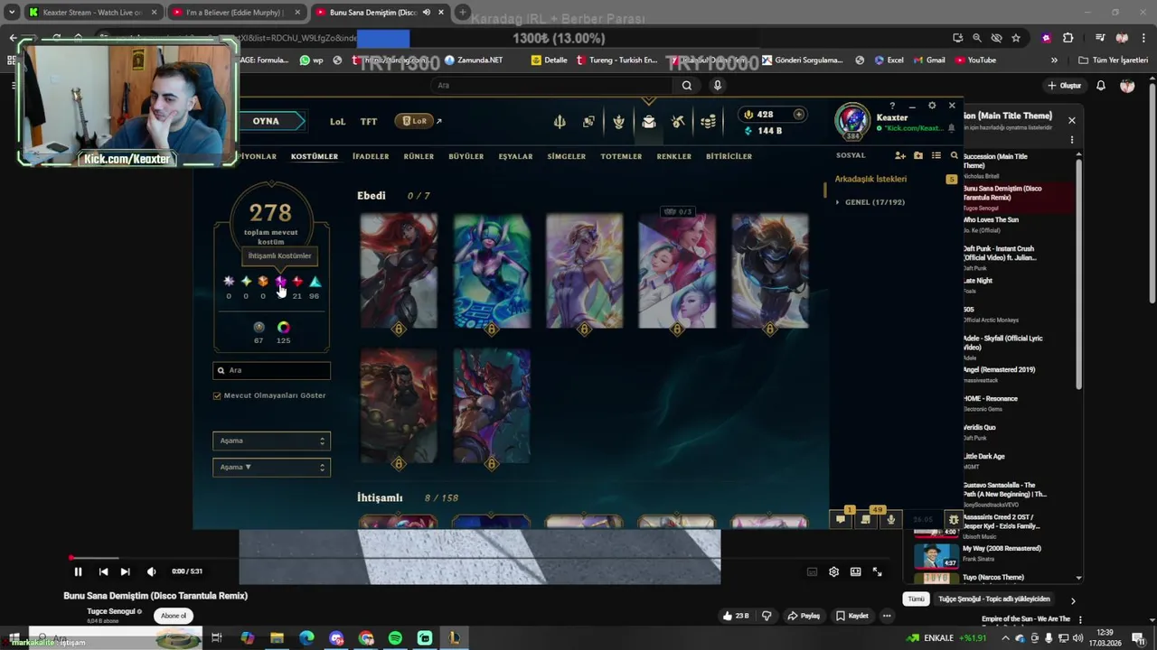Filter by the teal tier gem showing 96
Viewport: 1157px width, 650px height.
pos(315,282)
